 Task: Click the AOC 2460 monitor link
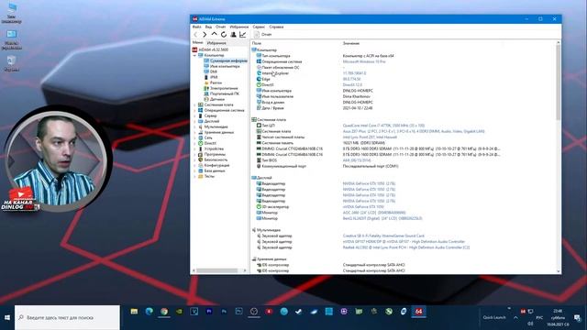[x=374, y=213]
